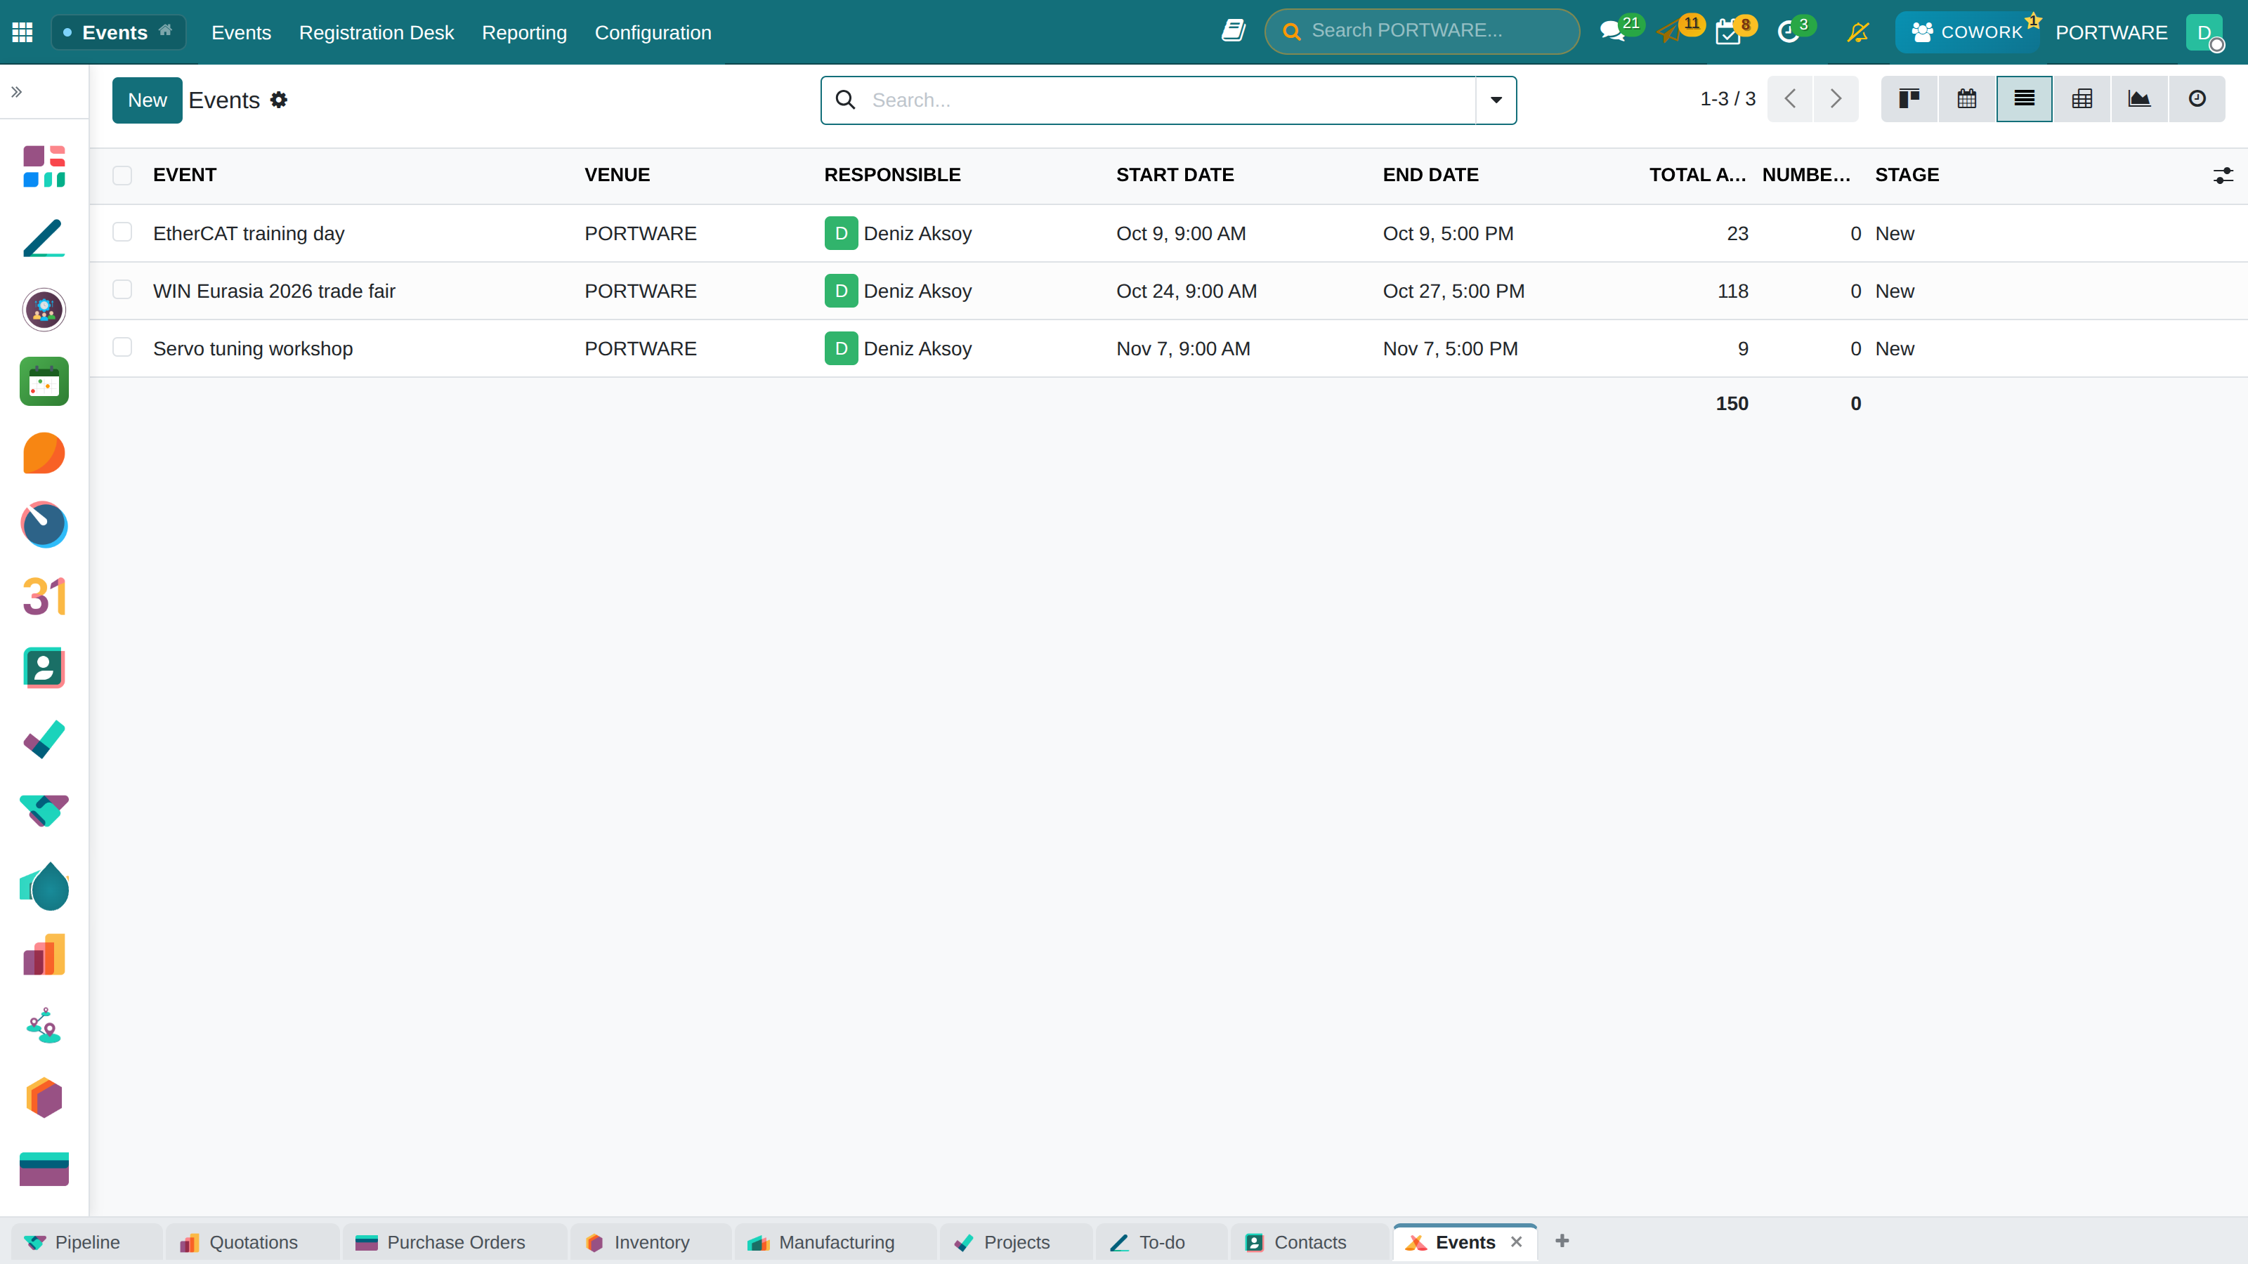The image size is (2248, 1264).
Task: Switch to Pivot table view
Action: 2082,100
